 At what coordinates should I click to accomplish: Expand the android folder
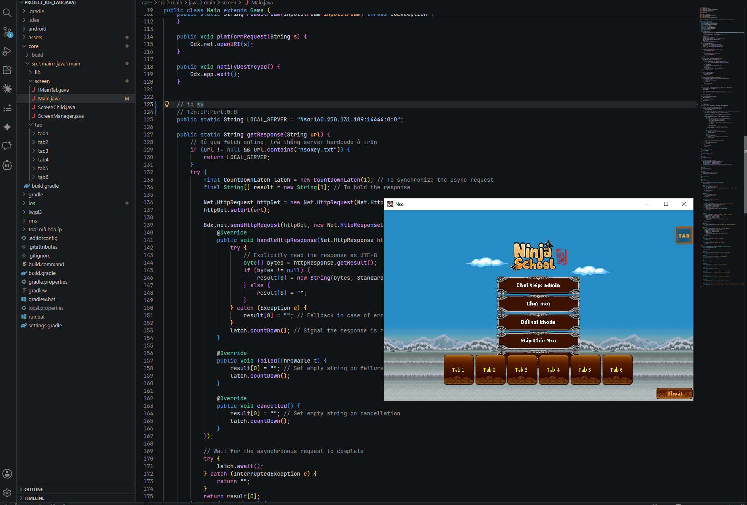pos(37,29)
